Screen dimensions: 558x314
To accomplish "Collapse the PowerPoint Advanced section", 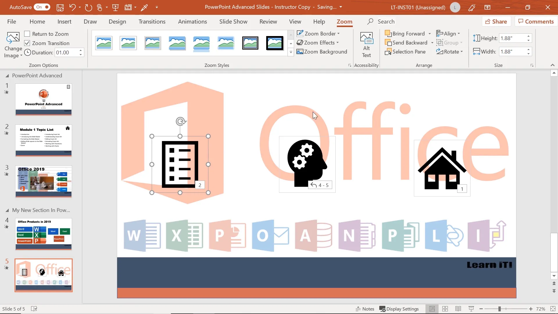I will 7,76.
